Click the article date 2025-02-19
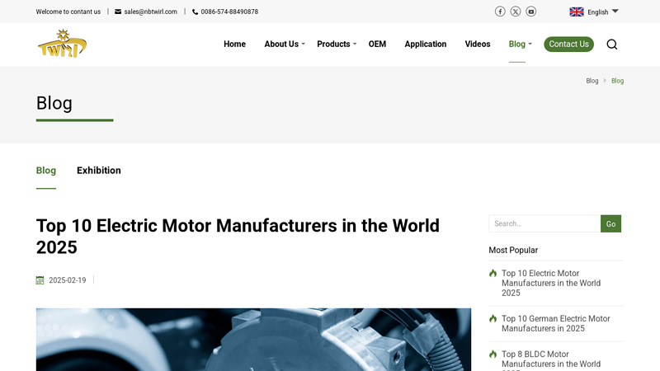660x371 pixels. 68,280
